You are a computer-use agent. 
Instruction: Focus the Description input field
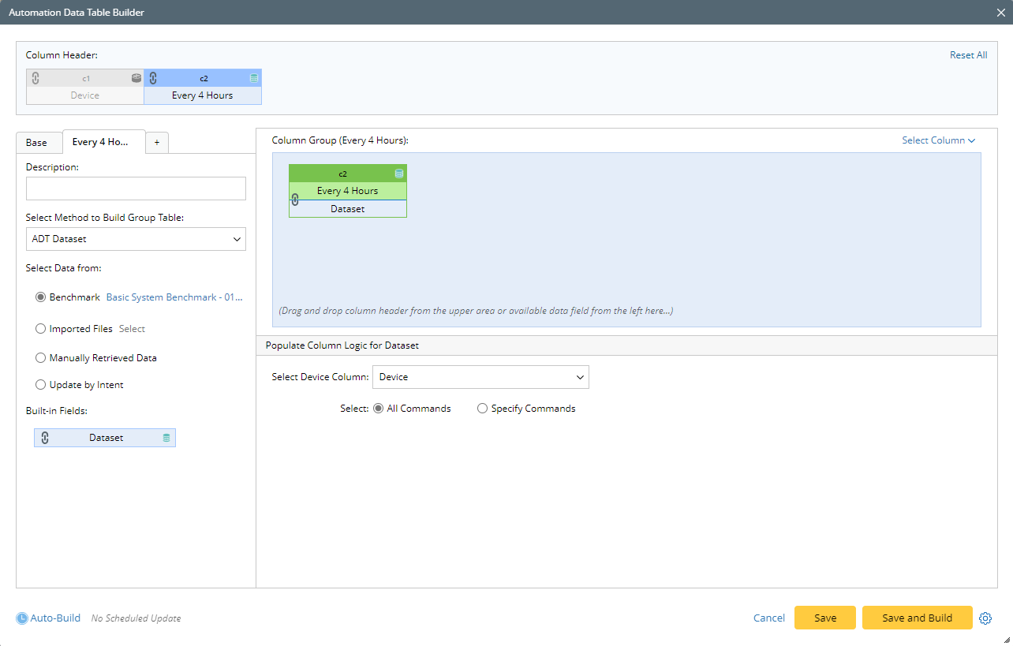pyautogui.click(x=136, y=189)
